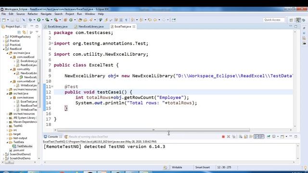Screen dimensions: 308x173
Task: Expand the POMPageFactory project
Action: (4, 37)
